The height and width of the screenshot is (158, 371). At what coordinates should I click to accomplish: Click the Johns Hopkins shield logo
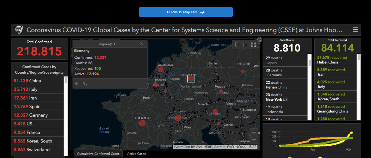19,30
